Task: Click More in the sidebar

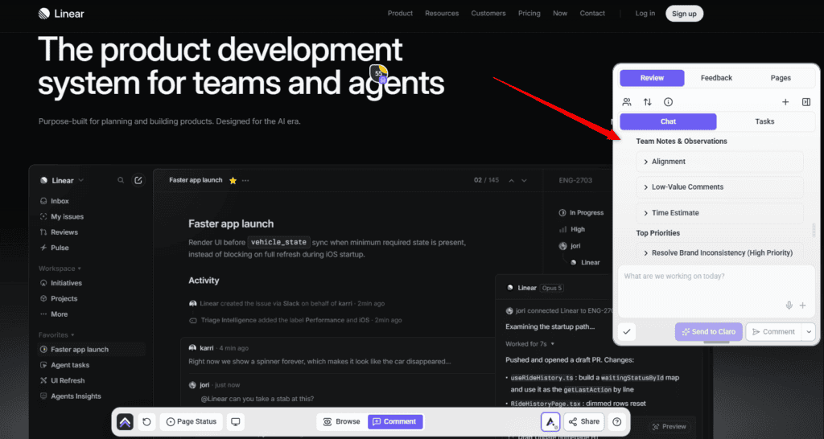Action: tap(54, 314)
